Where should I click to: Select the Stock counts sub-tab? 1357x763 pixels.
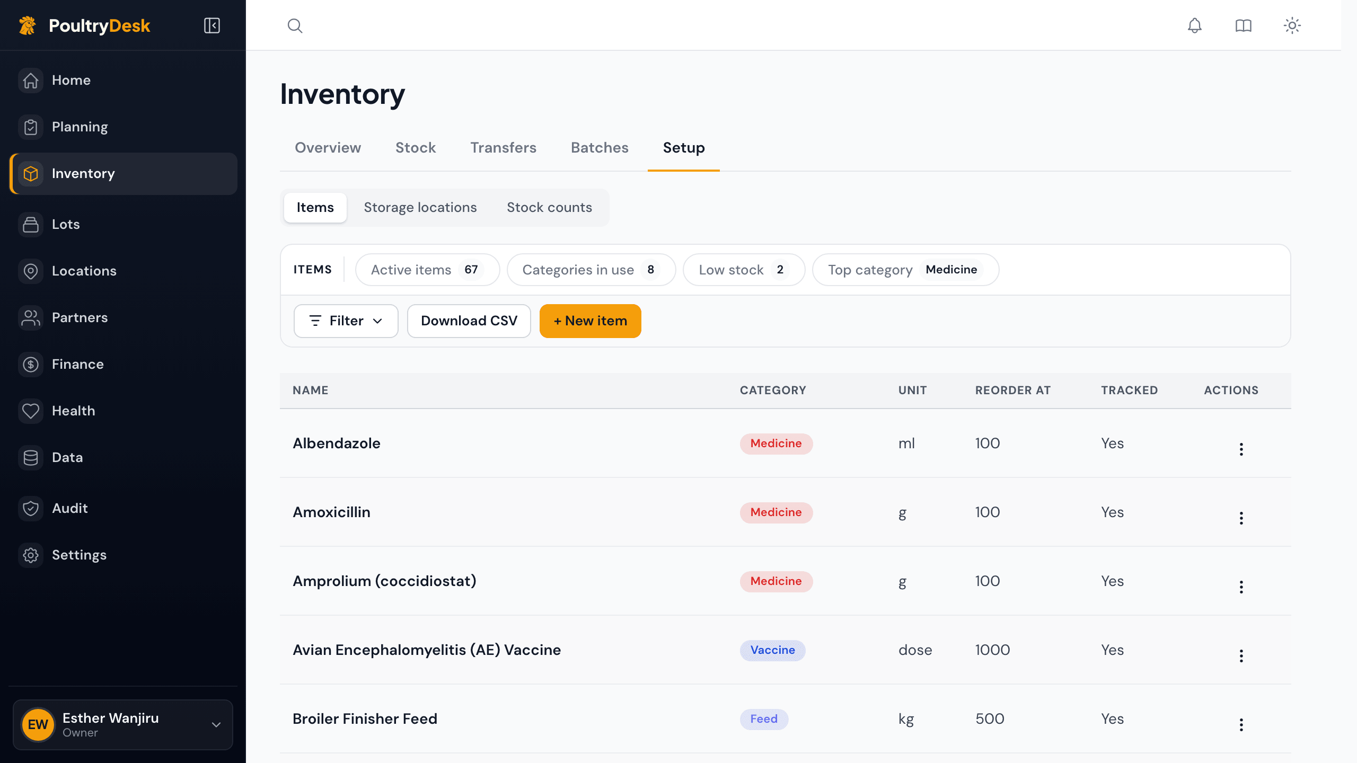(x=549, y=208)
